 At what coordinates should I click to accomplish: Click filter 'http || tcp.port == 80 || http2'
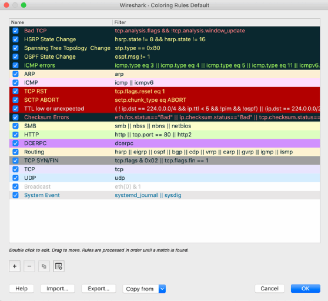[153, 135]
